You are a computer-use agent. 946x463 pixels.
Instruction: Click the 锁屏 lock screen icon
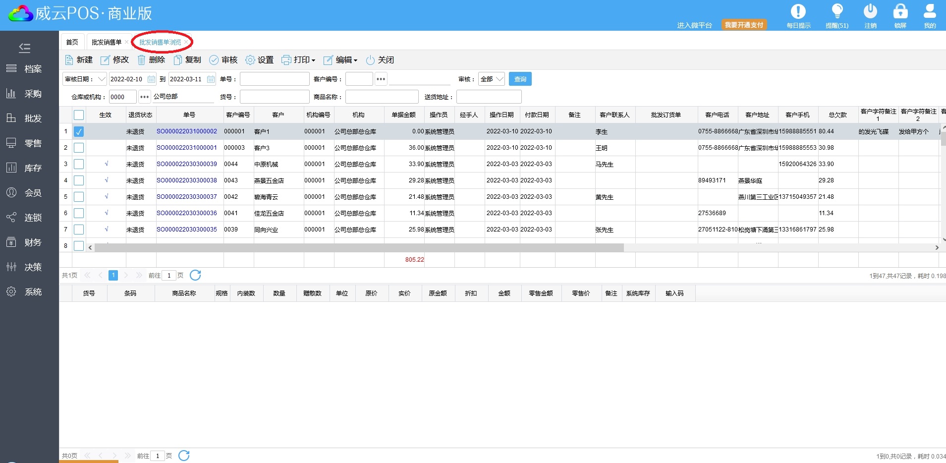click(900, 11)
